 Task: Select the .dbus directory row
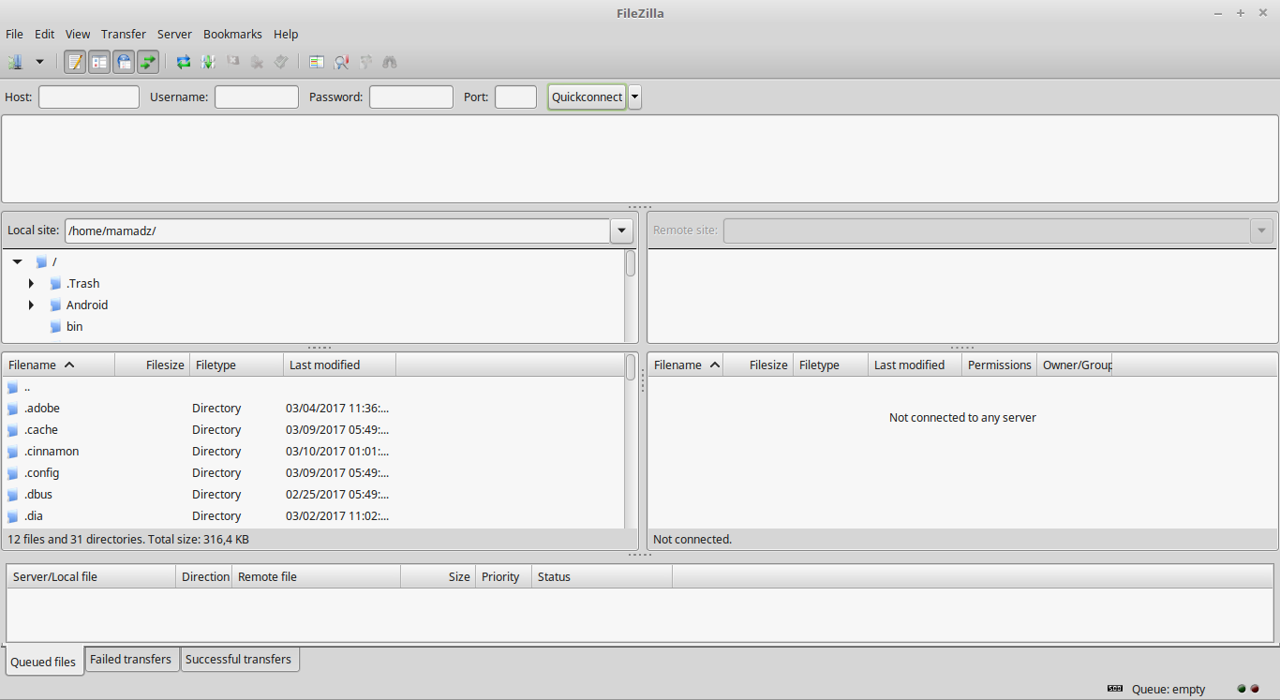(x=313, y=495)
